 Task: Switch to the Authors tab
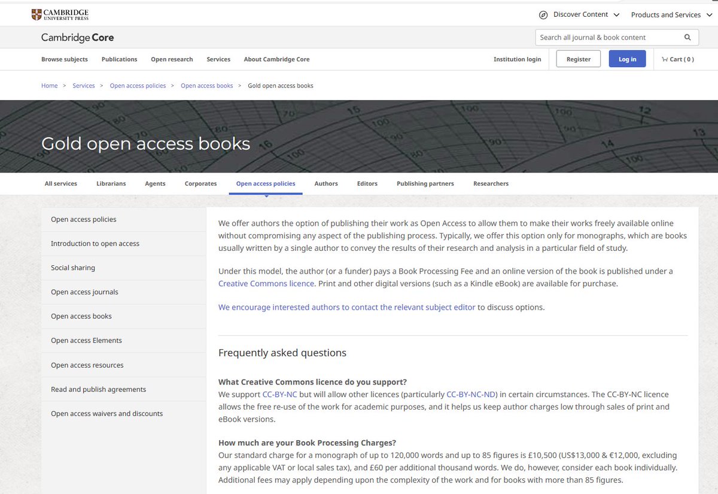pos(326,184)
